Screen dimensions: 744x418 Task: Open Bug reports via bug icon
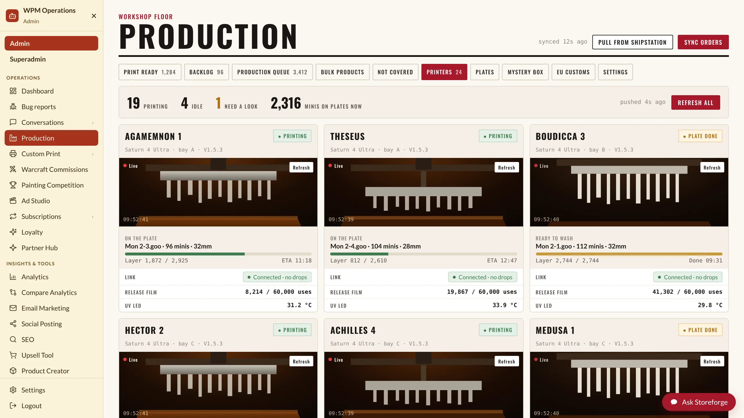click(x=13, y=107)
